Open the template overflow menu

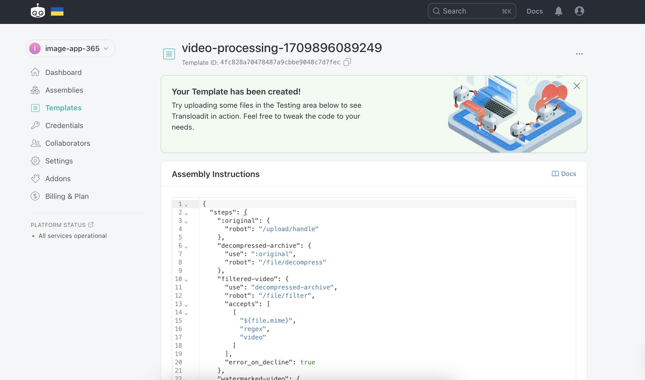pos(579,54)
